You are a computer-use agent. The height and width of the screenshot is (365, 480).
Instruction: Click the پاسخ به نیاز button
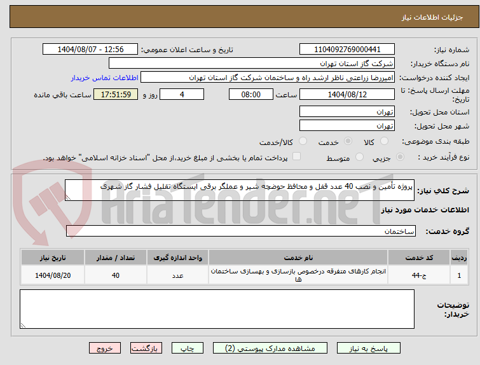(369, 348)
